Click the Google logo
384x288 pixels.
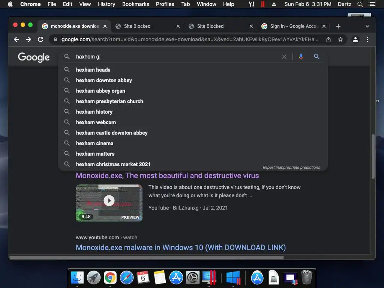(34, 57)
